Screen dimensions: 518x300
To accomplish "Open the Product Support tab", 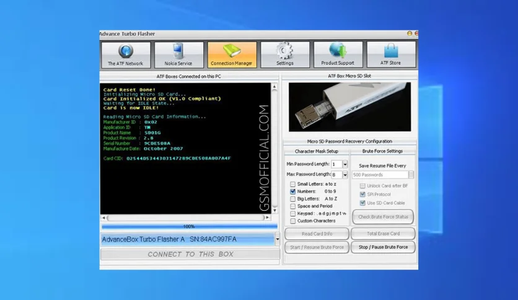I will [338, 55].
